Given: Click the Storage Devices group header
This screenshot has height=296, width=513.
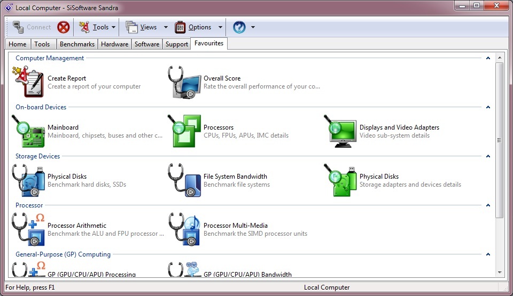Looking at the screenshot, I should click(x=37, y=156).
